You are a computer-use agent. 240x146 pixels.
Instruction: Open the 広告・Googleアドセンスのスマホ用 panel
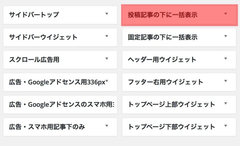[60, 105]
